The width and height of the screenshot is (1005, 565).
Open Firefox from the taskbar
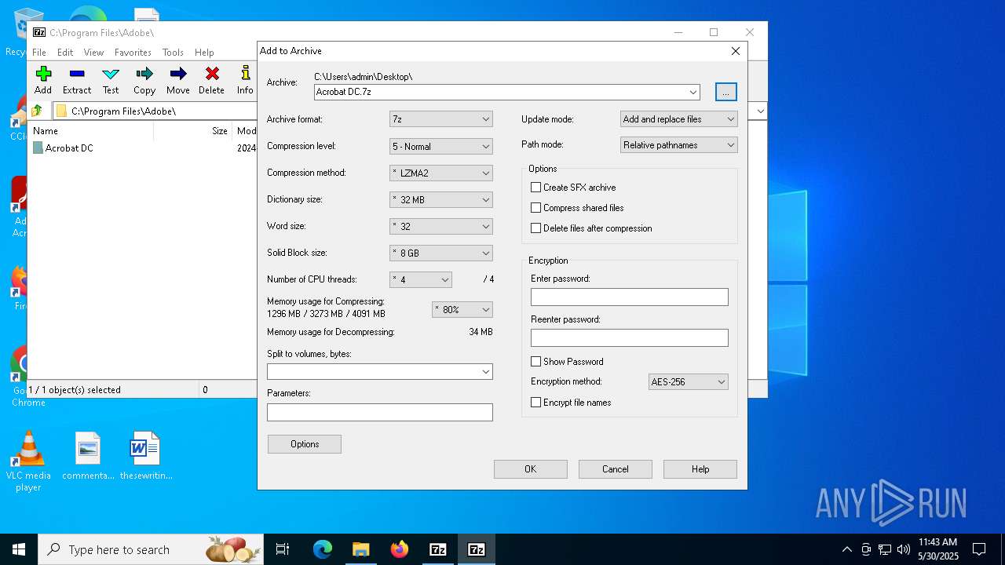pyautogui.click(x=400, y=549)
